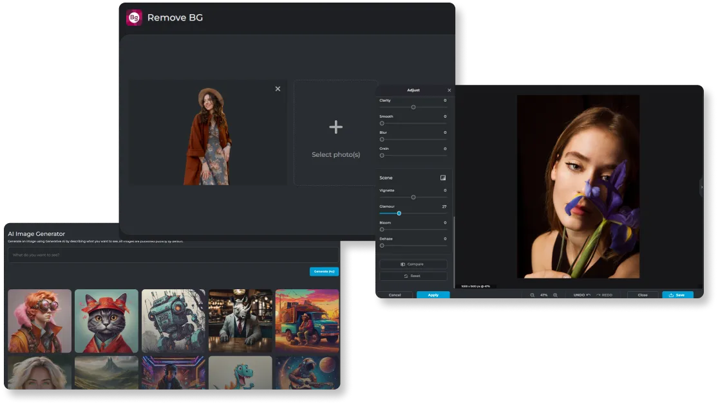The image size is (718, 405).
Task: Click the Select photo(s) label
Action: (x=335, y=154)
